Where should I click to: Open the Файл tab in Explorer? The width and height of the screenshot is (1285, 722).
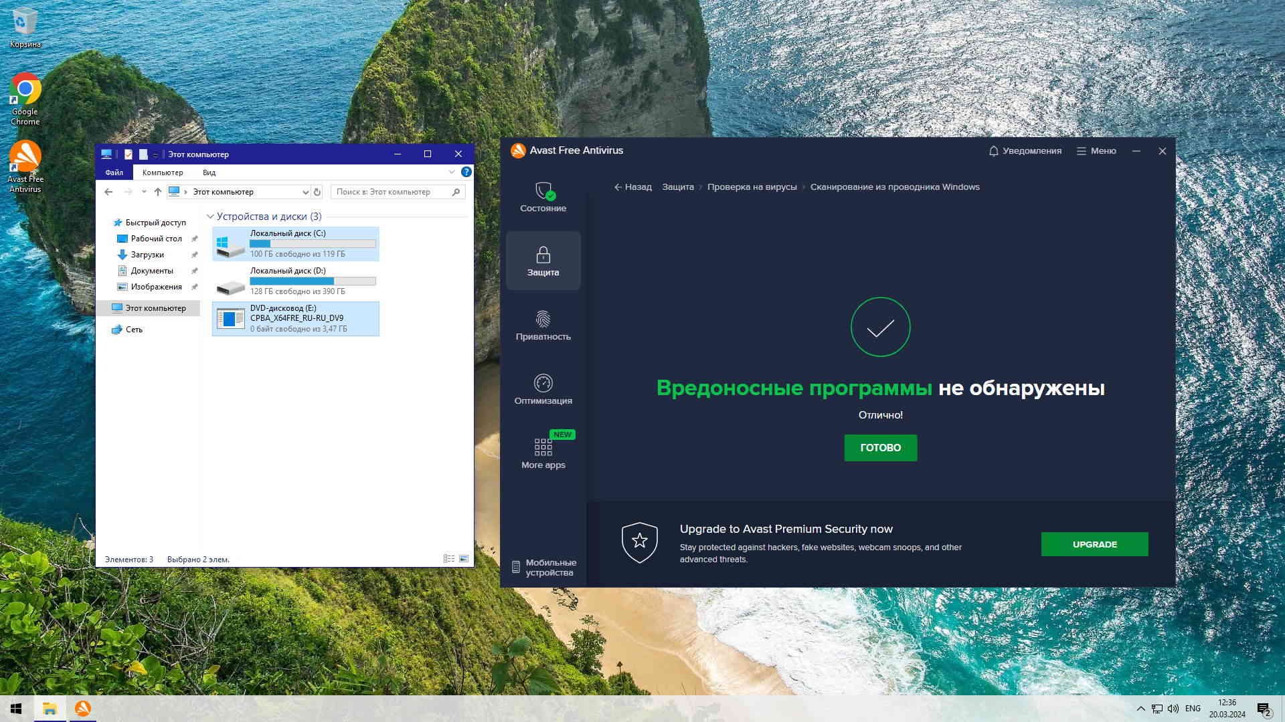[114, 172]
